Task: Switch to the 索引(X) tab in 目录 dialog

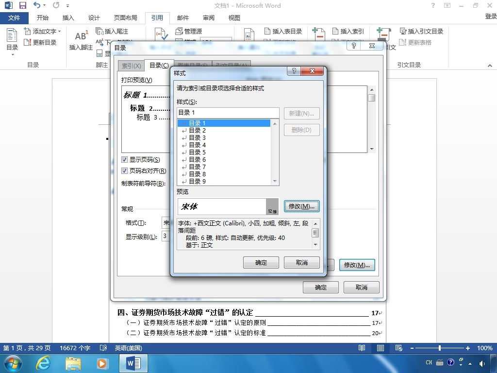Action: click(131, 66)
